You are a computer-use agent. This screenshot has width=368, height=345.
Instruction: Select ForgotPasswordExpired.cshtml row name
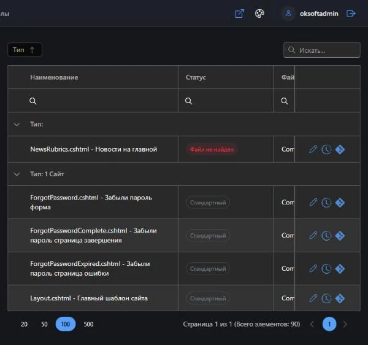90,268
